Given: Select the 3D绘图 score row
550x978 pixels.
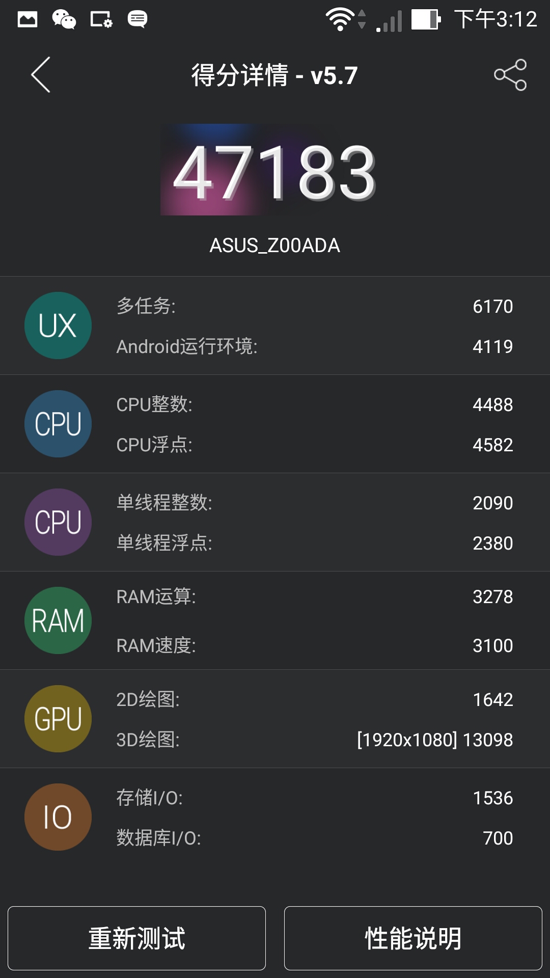Looking at the screenshot, I should pyautogui.click(x=314, y=740).
